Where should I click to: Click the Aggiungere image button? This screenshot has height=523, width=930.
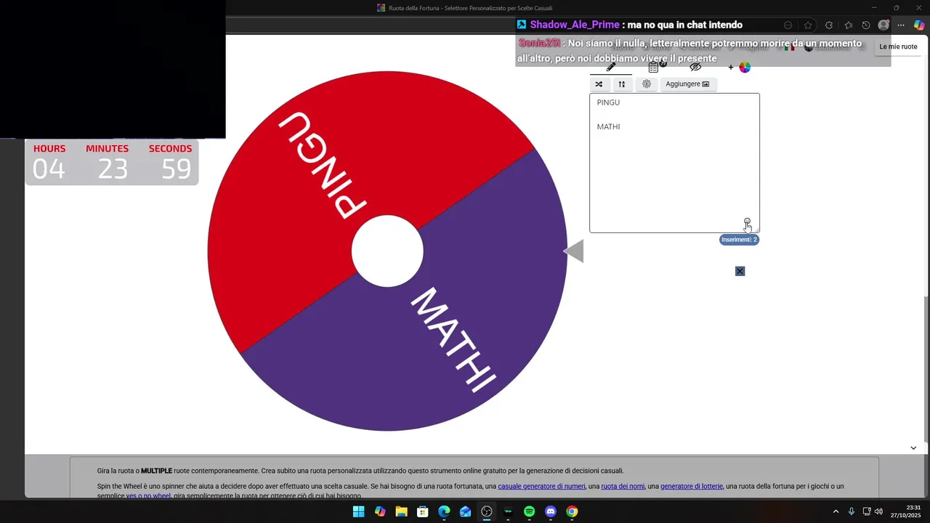[x=688, y=84]
